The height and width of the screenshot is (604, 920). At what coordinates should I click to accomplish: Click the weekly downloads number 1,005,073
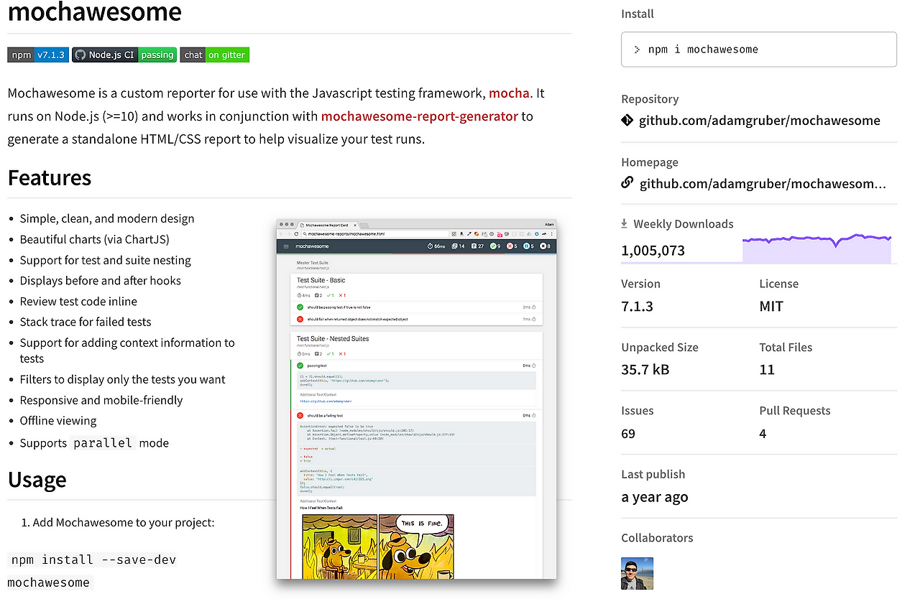653,251
